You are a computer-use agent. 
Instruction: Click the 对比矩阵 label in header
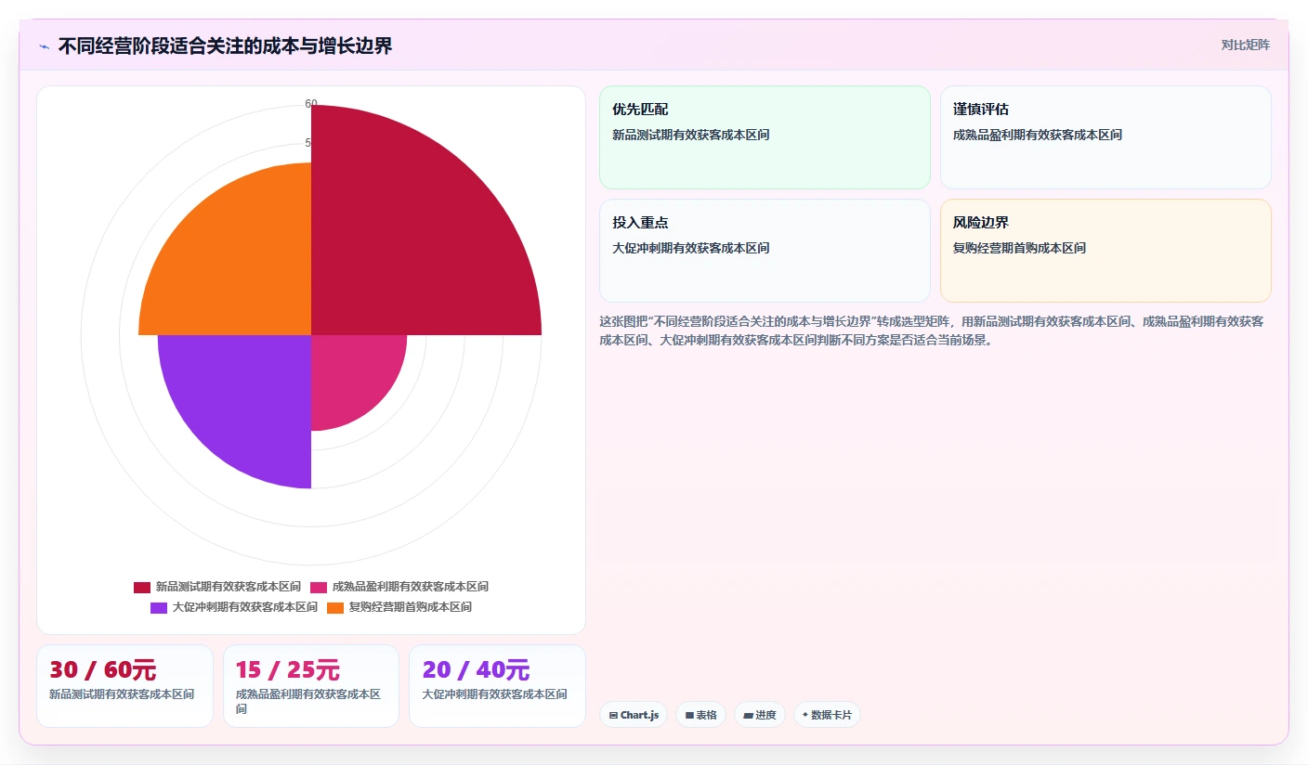[1245, 45]
